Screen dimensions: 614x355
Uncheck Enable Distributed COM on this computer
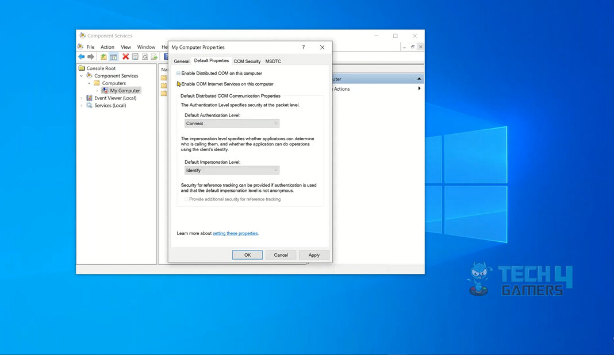(179, 73)
